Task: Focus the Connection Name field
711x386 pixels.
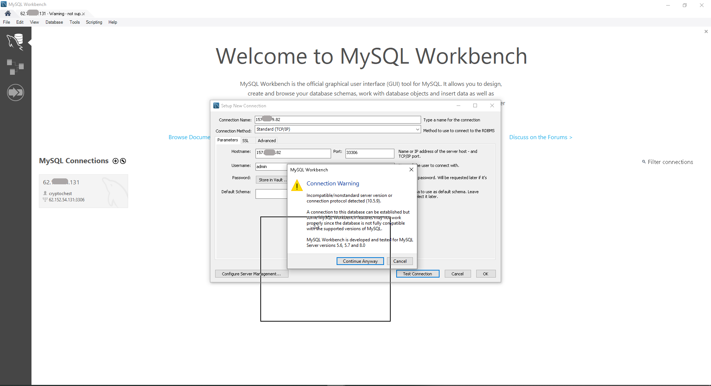Action: click(x=338, y=120)
